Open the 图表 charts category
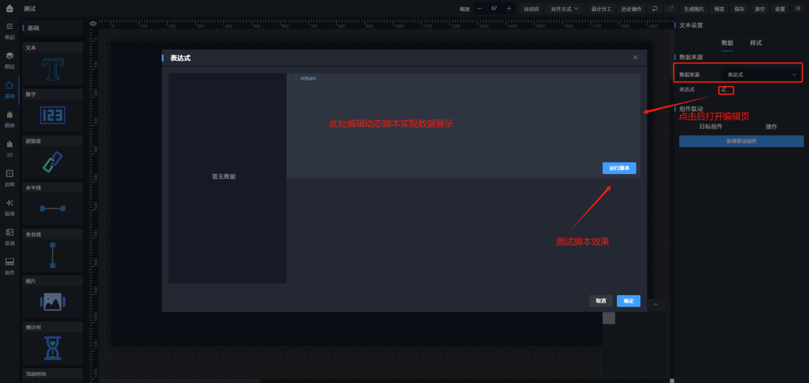Screen dimensions: 809x383 coord(10,119)
